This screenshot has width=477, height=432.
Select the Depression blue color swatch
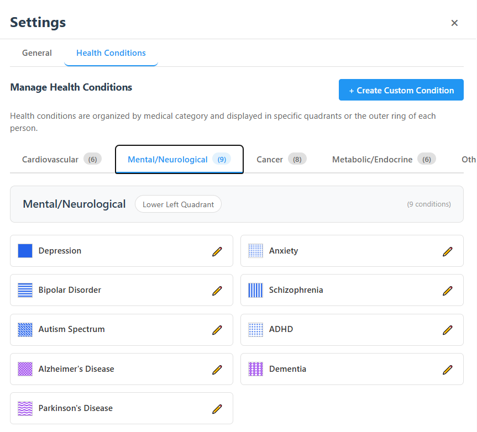click(x=24, y=250)
